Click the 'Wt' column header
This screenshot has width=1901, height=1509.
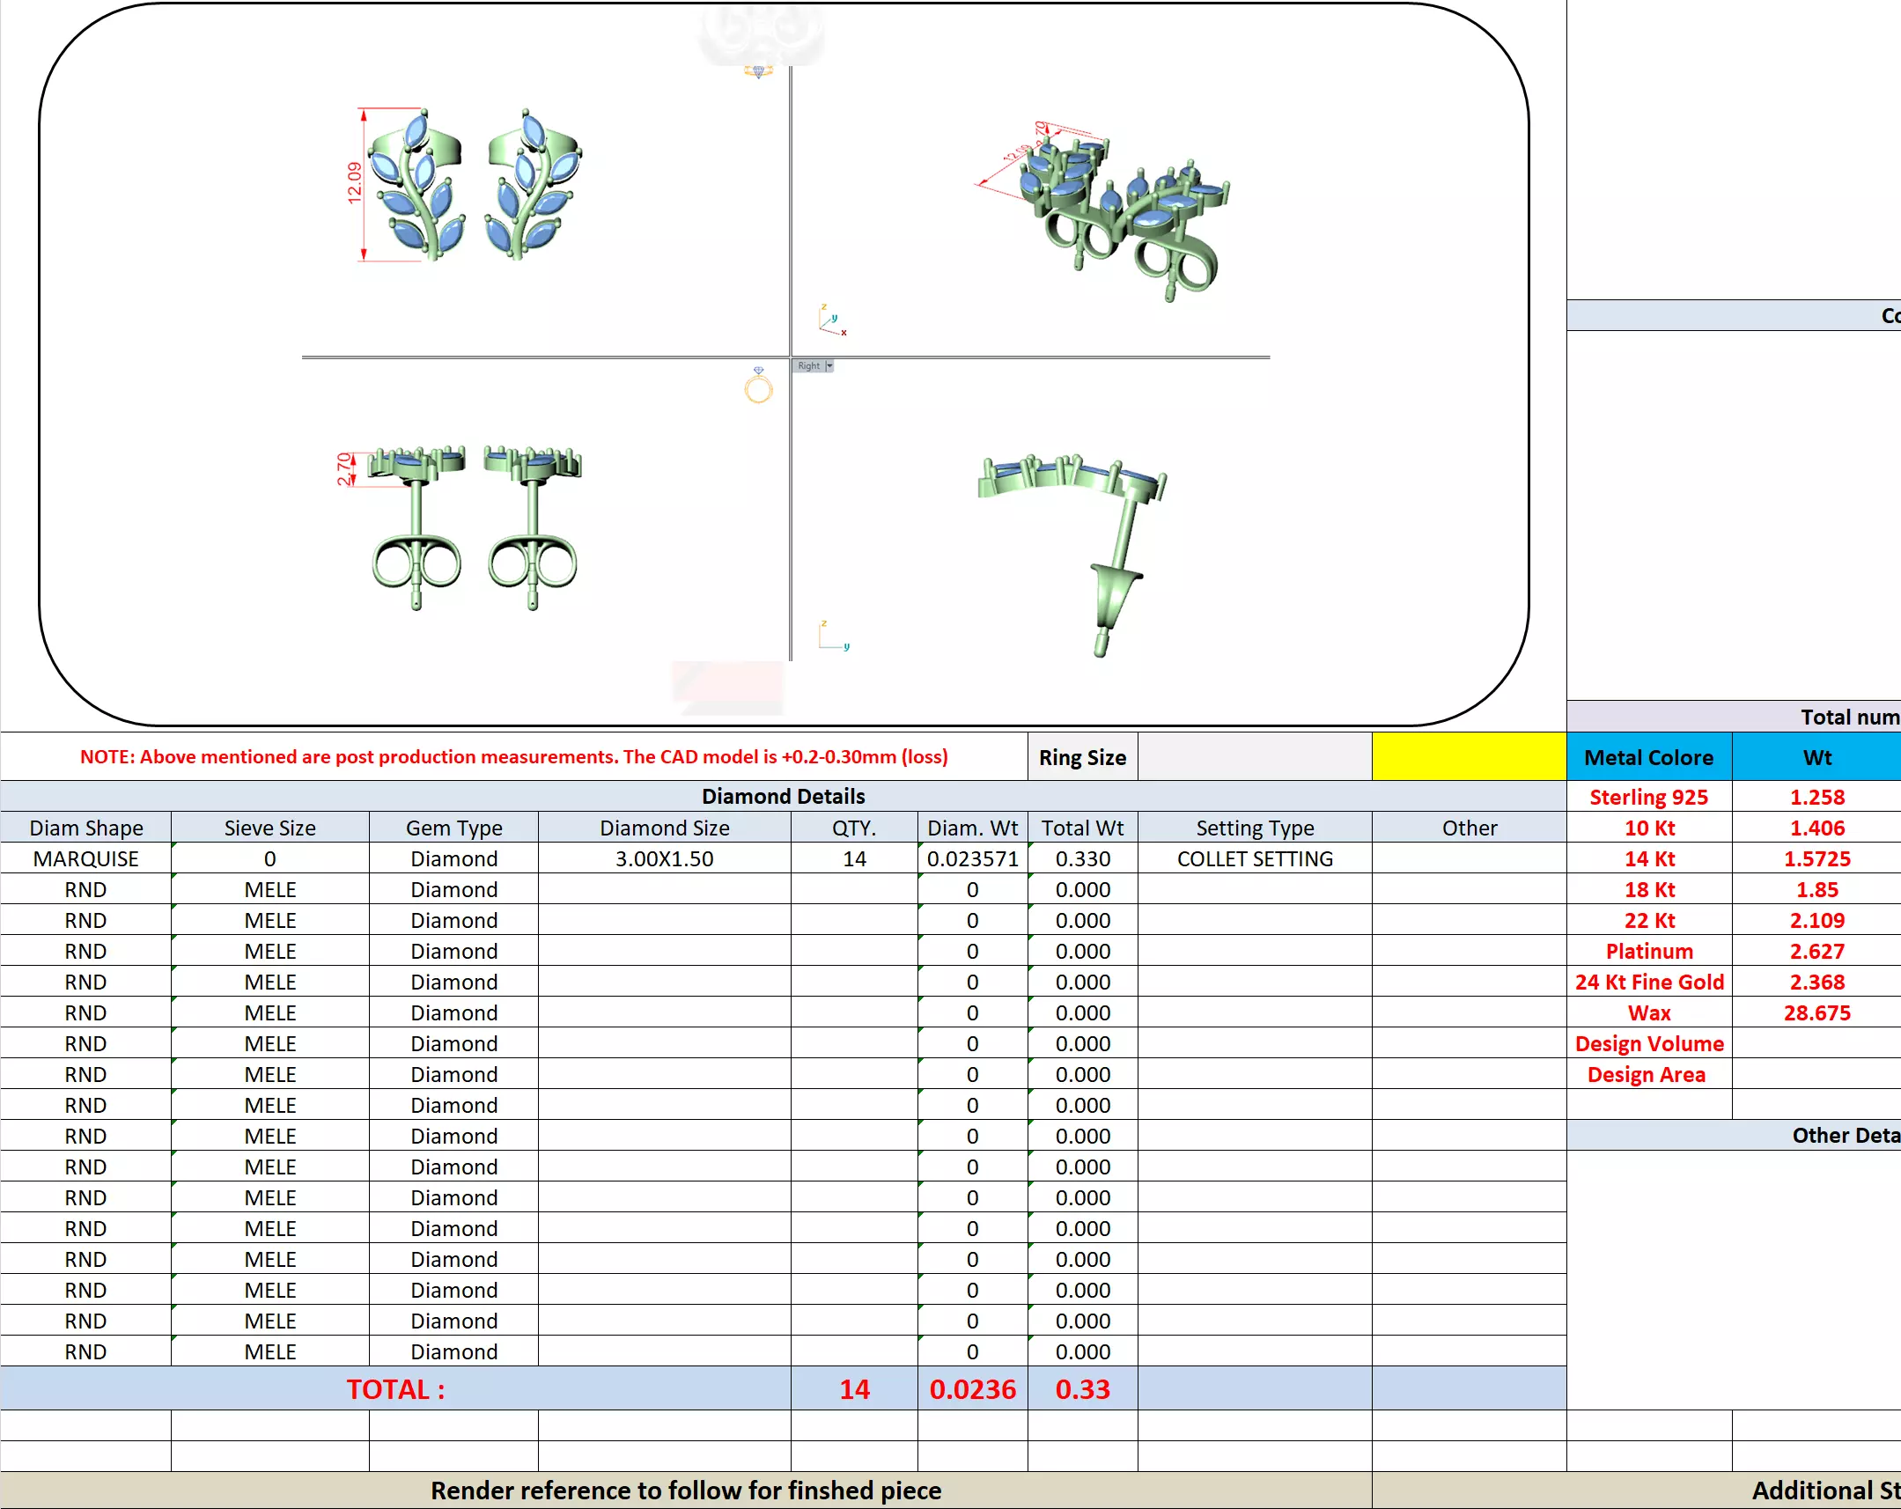(1816, 757)
